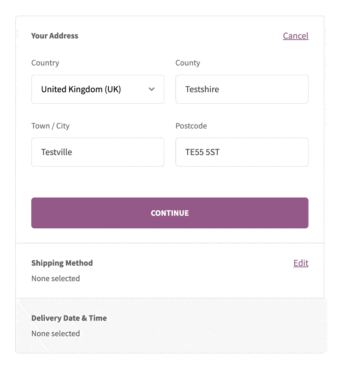
Task: Click None selected under Shipping Method
Action: (55, 279)
